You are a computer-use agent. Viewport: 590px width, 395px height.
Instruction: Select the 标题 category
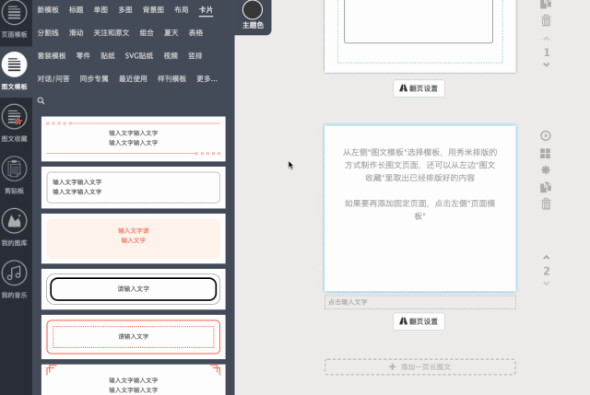tap(76, 10)
